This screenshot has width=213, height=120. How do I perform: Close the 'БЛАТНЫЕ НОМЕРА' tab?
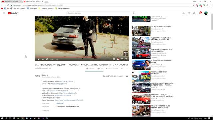42,2
